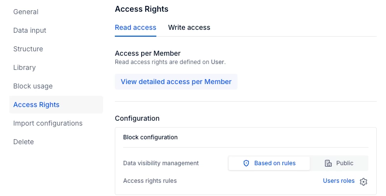Screen dimensions: 386x196
Task: Open Data input in the sidebar
Action: tap(30, 30)
